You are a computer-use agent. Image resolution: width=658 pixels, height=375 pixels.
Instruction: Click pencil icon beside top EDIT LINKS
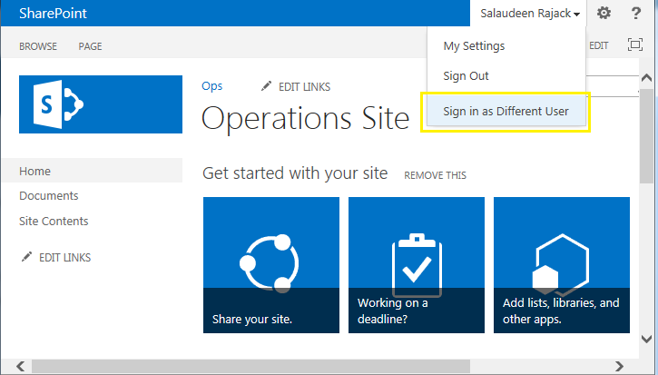tap(266, 86)
